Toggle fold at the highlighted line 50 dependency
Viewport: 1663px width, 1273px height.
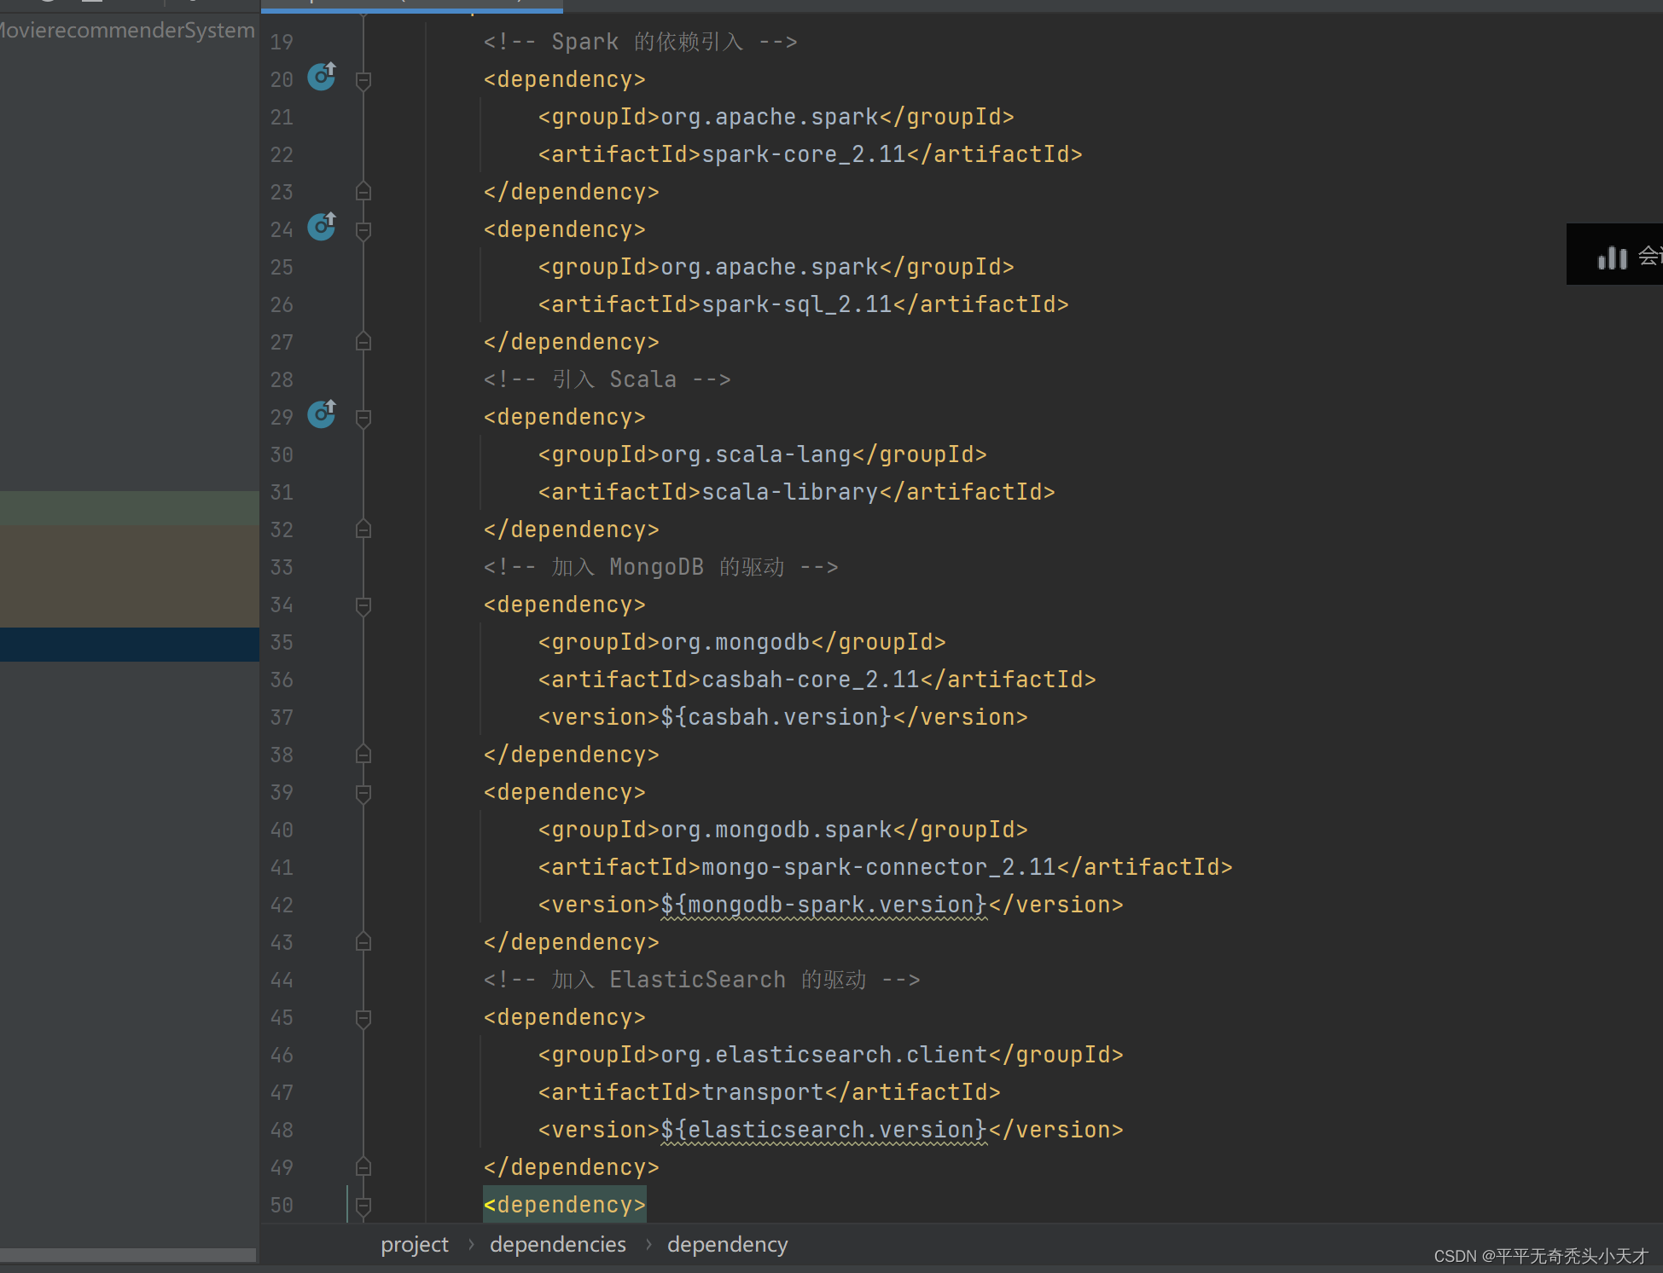[363, 1206]
